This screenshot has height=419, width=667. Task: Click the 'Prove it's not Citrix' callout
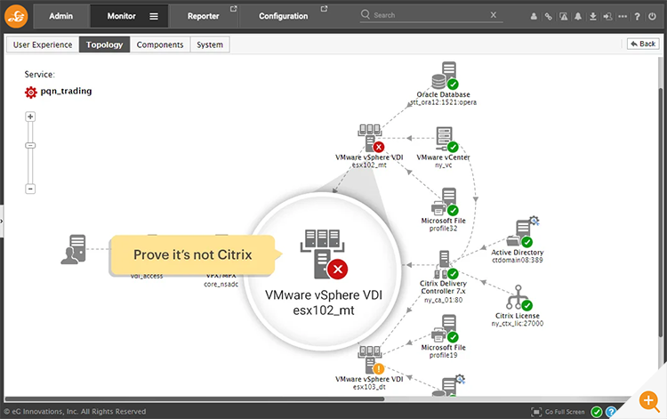pos(193,254)
